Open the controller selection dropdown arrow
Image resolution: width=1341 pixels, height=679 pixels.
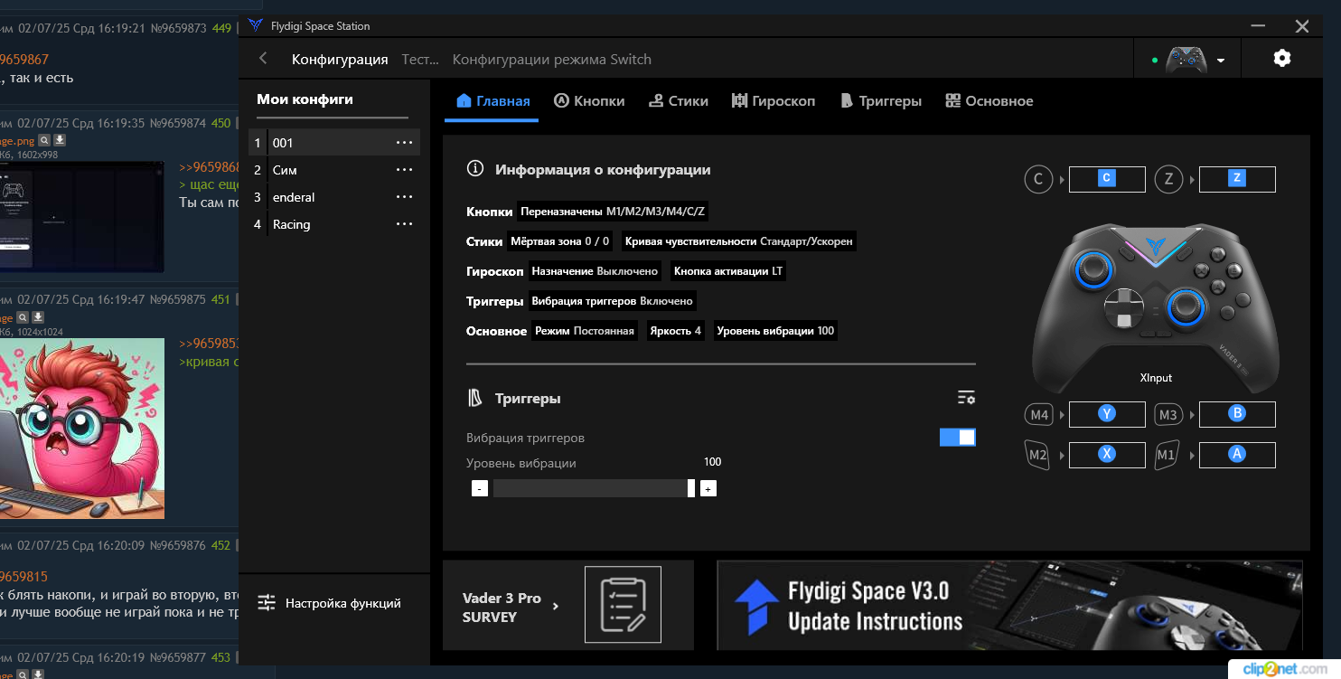pyautogui.click(x=1221, y=61)
